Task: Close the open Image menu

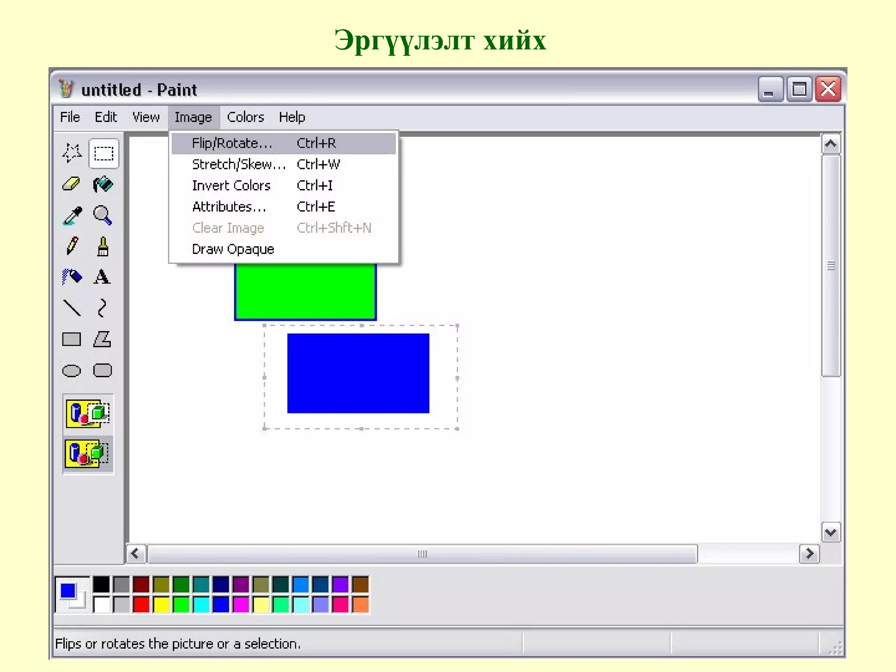Action: [x=193, y=117]
